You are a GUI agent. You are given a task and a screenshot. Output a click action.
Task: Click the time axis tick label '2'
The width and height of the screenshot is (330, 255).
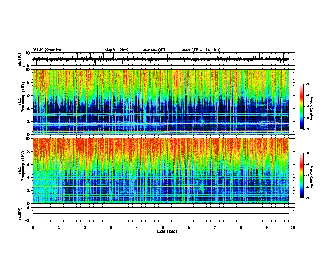[x=85, y=227]
